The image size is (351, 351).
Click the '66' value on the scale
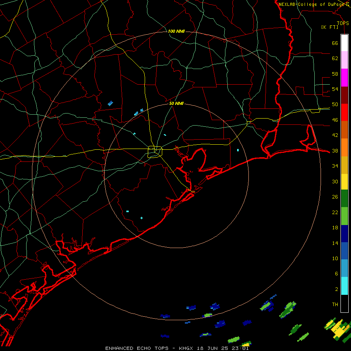(335, 43)
